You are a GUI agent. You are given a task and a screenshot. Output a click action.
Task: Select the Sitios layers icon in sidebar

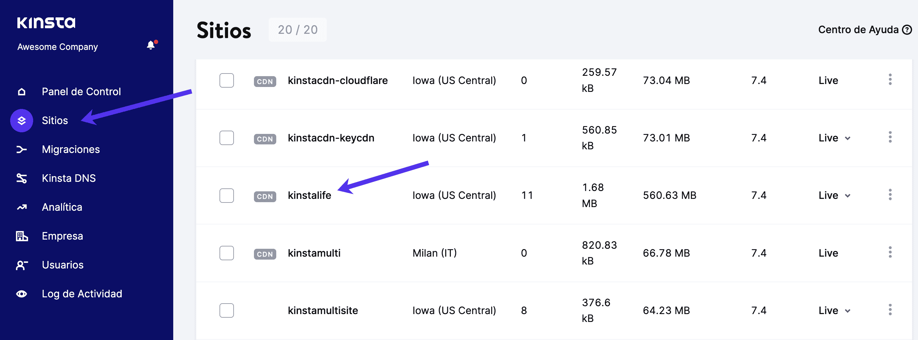(21, 120)
